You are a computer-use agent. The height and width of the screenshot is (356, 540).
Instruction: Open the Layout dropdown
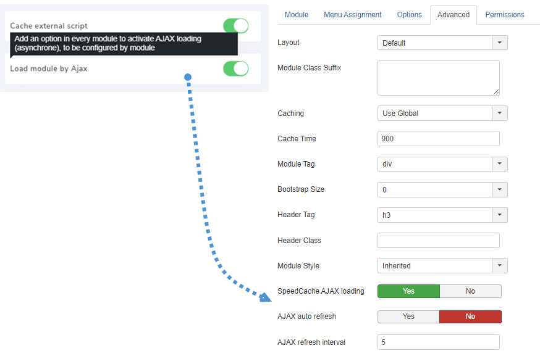442,43
